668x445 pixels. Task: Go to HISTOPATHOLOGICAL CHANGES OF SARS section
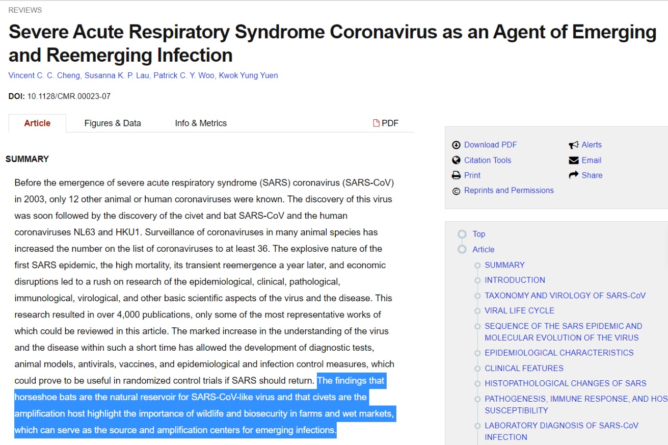click(566, 383)
